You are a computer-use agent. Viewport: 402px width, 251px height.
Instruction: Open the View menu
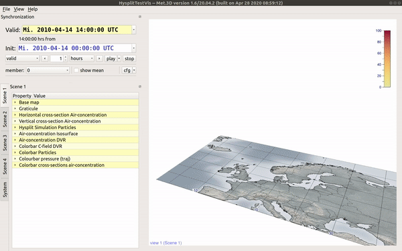point(19,9)
